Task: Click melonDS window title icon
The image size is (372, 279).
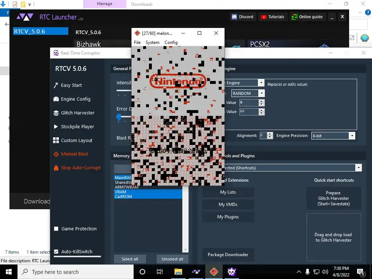Action: pyautogui.click(x=137, y=33)
